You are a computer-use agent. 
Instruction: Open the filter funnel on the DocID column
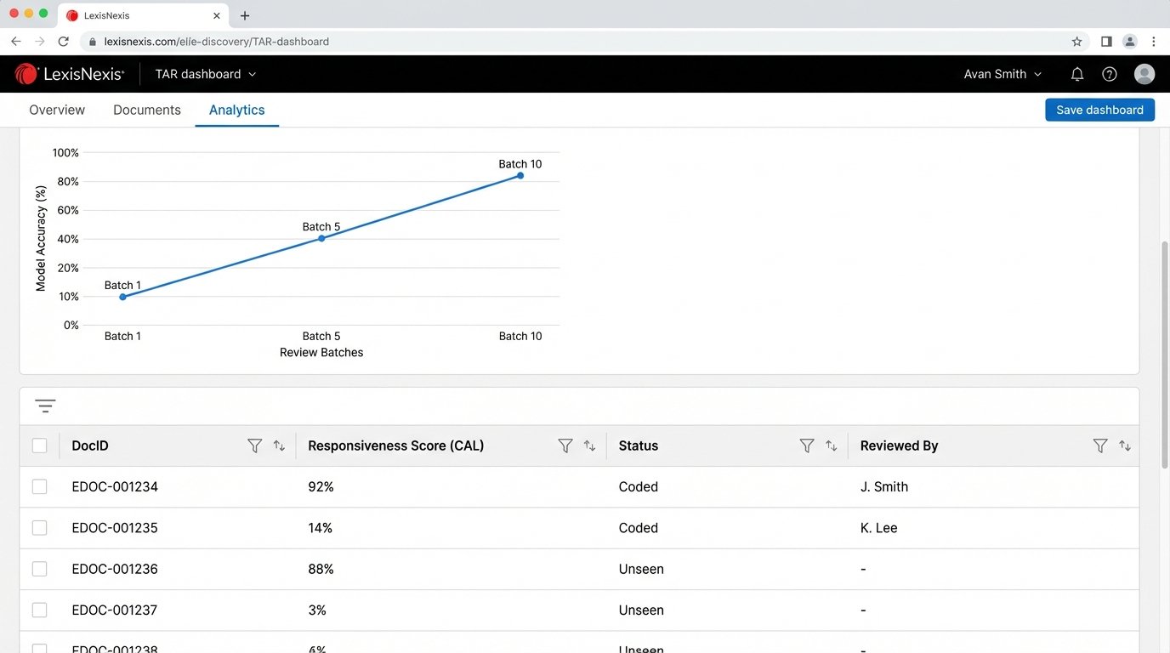(253, 445)
